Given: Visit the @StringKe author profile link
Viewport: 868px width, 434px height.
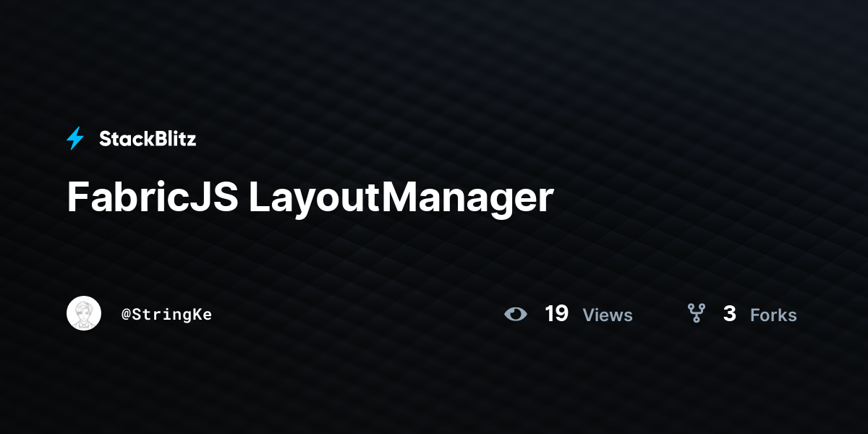Looking at the screenshot, I should point(166,315).
